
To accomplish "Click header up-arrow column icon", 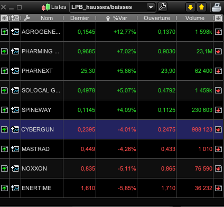I will [4, 18].
